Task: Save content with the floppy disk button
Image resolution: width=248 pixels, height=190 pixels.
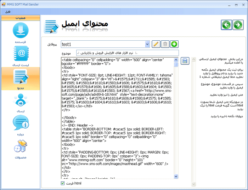Action: tap(185, 61)
